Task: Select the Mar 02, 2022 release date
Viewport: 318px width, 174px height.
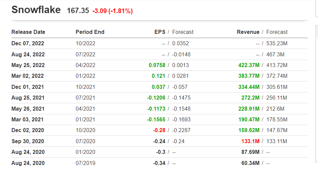Action: (28, 76)
